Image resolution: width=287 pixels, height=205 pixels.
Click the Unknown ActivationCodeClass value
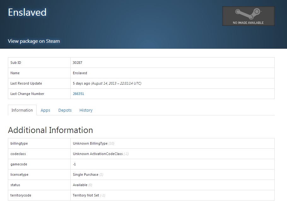[98, 154]
